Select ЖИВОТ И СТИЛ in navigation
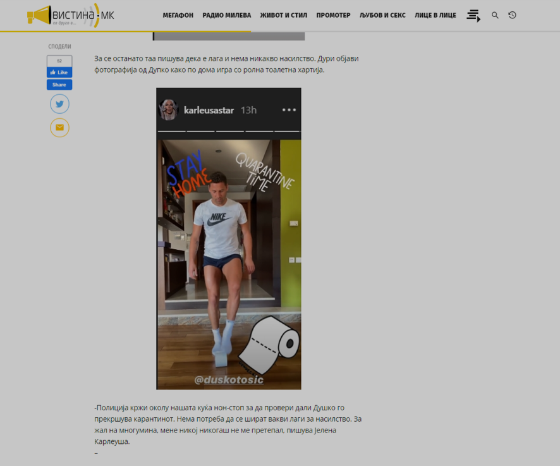Image resolution: width=560 pixels, height=466 pixels. [284, 15]
